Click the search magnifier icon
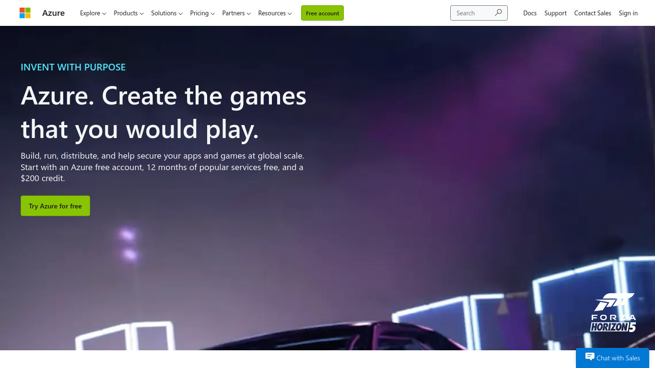The width and height of the screenshot is (655, 368). (498, 13)
